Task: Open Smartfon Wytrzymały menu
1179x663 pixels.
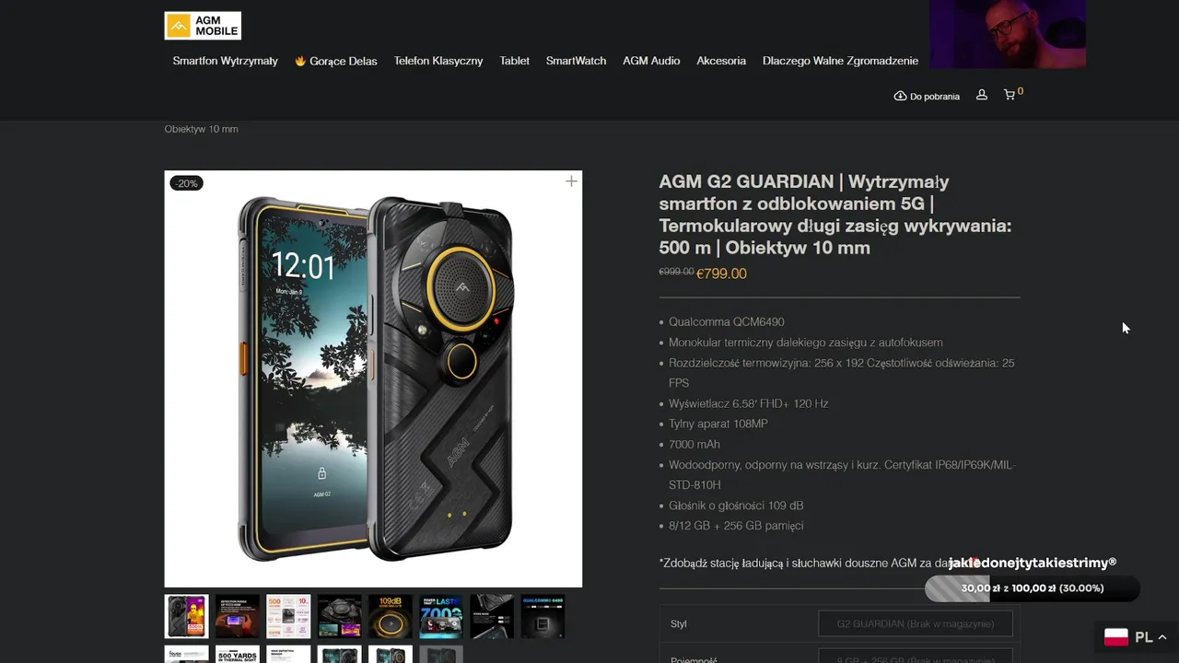Action: coord(225,61)
